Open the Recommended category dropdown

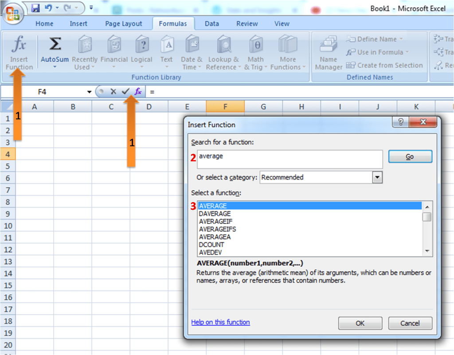(377, 177)
